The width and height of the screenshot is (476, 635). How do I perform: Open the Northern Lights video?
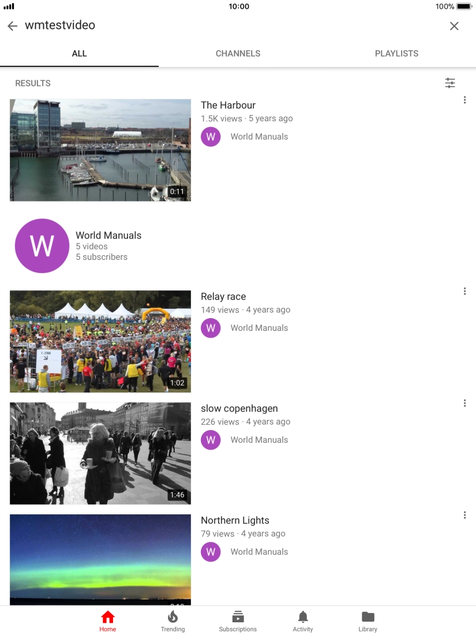coord(100,559)
